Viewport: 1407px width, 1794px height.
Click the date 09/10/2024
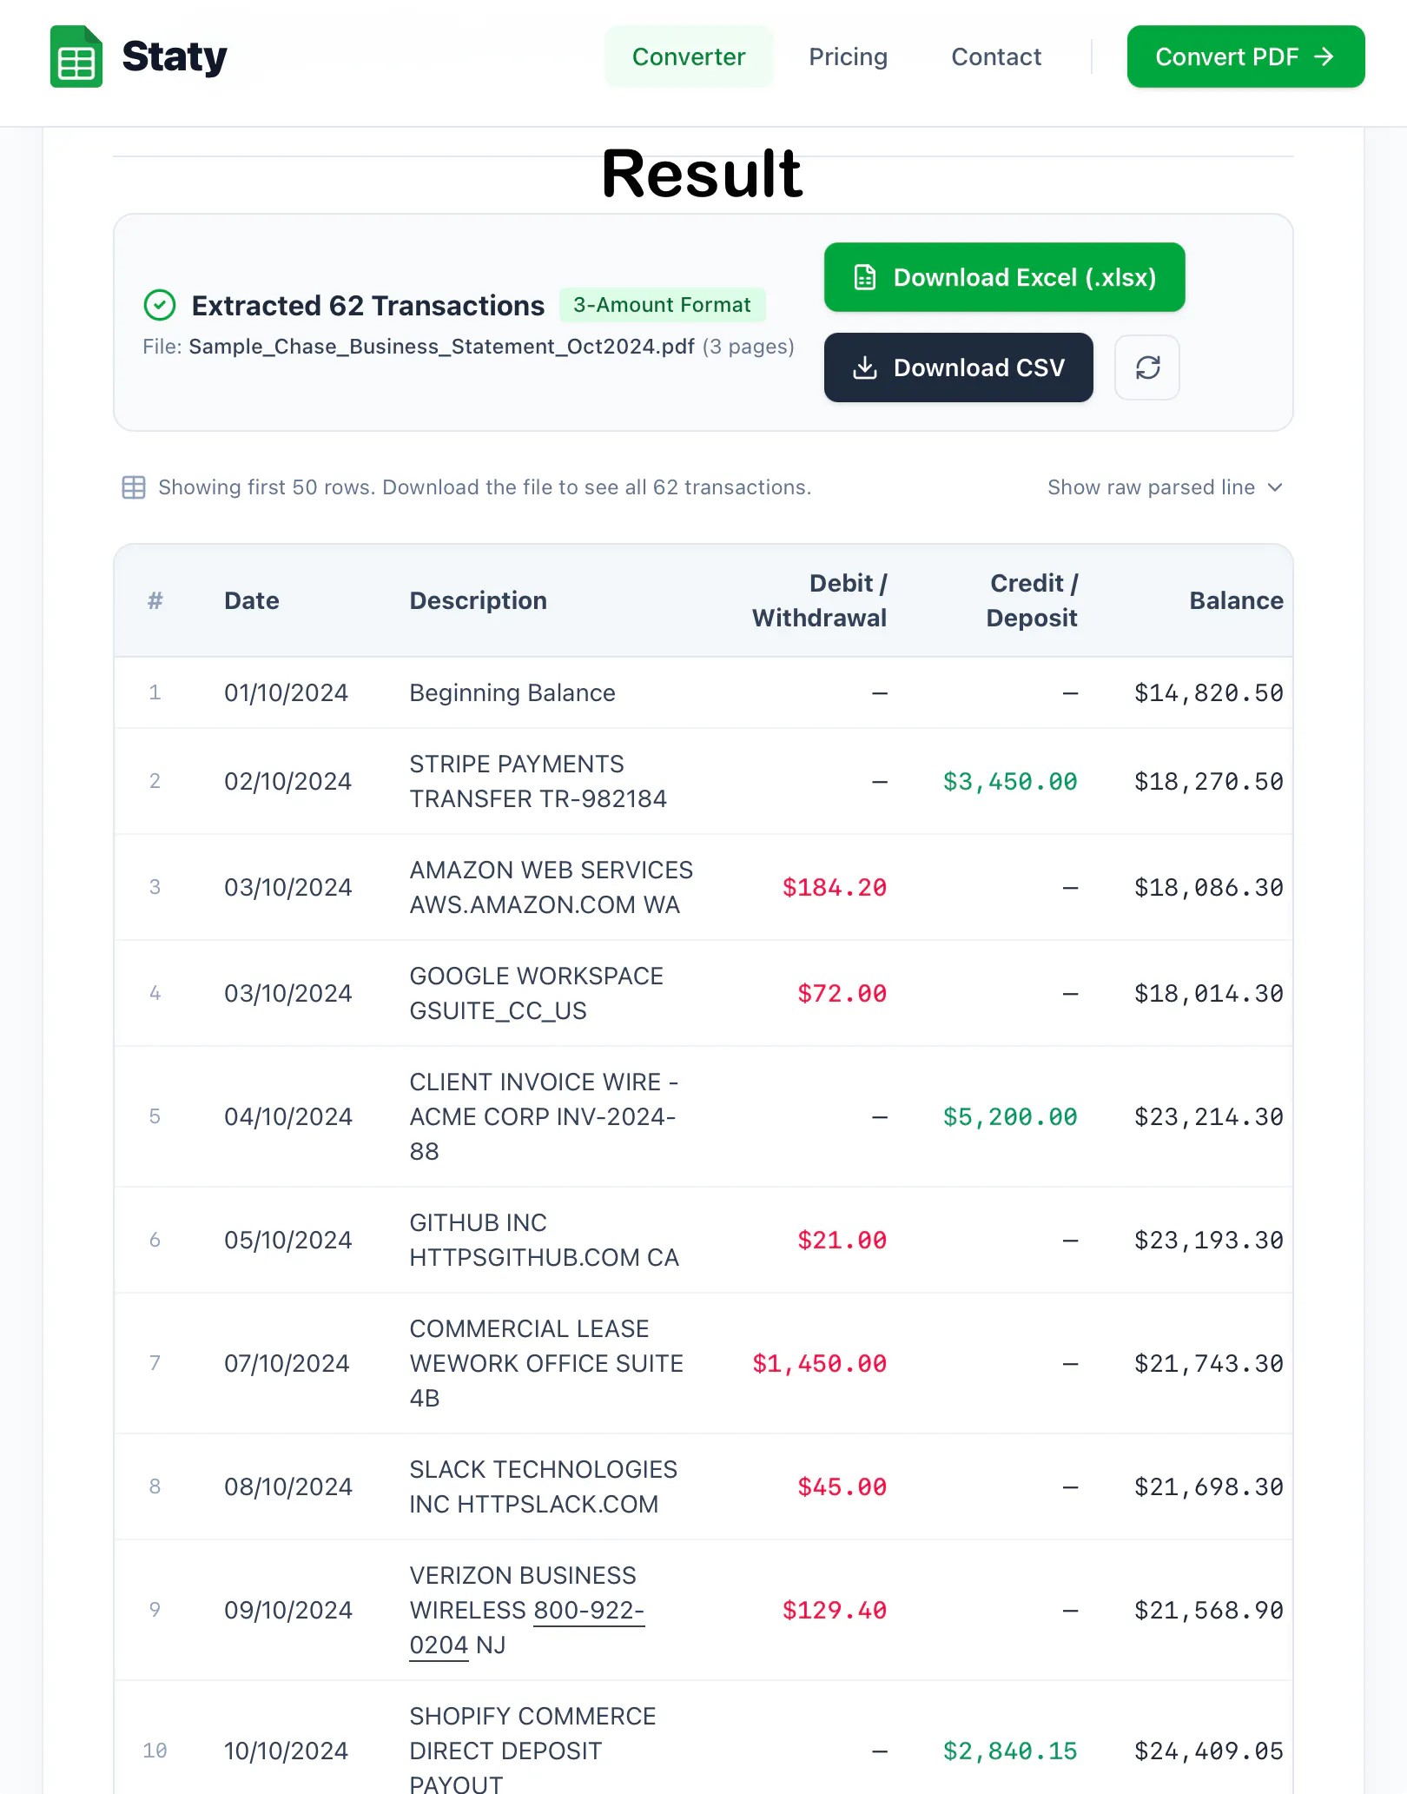pos(288,1610)
